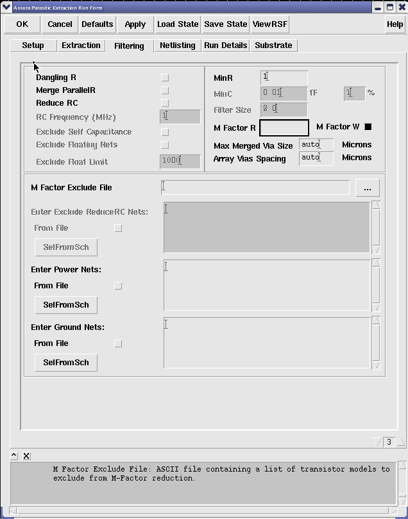Switch to the Setup tab

[x=33, y=45]
